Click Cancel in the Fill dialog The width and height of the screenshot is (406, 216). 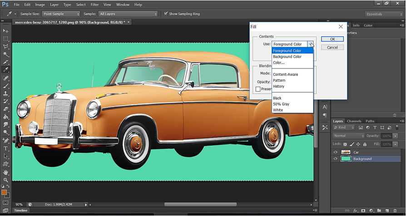[332, 47]
